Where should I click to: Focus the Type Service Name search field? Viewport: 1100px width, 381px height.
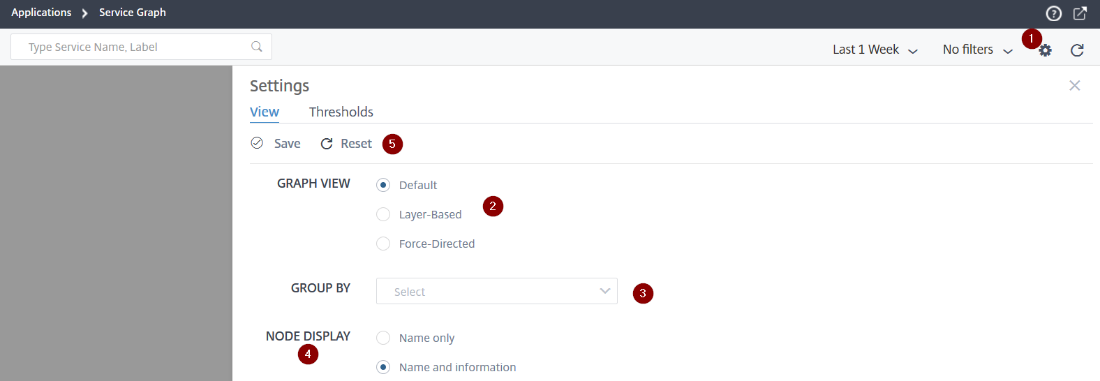(x=141, y=47)
